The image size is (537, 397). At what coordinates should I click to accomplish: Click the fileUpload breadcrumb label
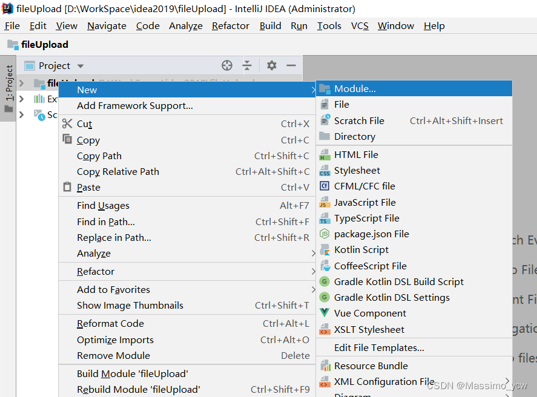[x=45, y=45]
